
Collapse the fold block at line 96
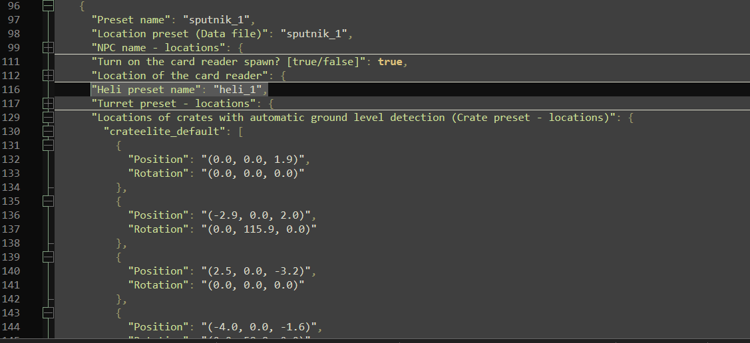[47, 6]
